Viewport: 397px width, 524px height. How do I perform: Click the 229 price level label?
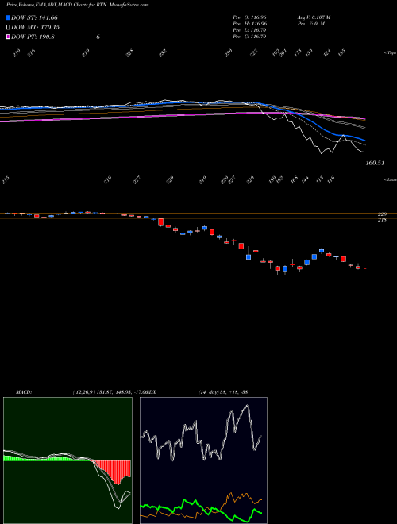coord(382,214)
